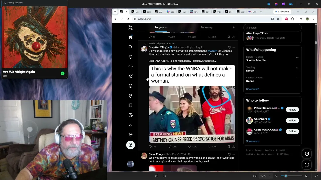Enter fullscreen view in Photos app
The height and width of the screenshot is (180, 321).
point(316,176)
